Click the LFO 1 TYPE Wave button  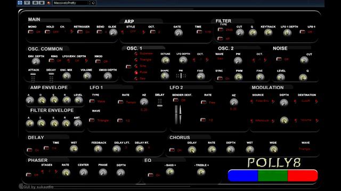(x=92, y=101)
